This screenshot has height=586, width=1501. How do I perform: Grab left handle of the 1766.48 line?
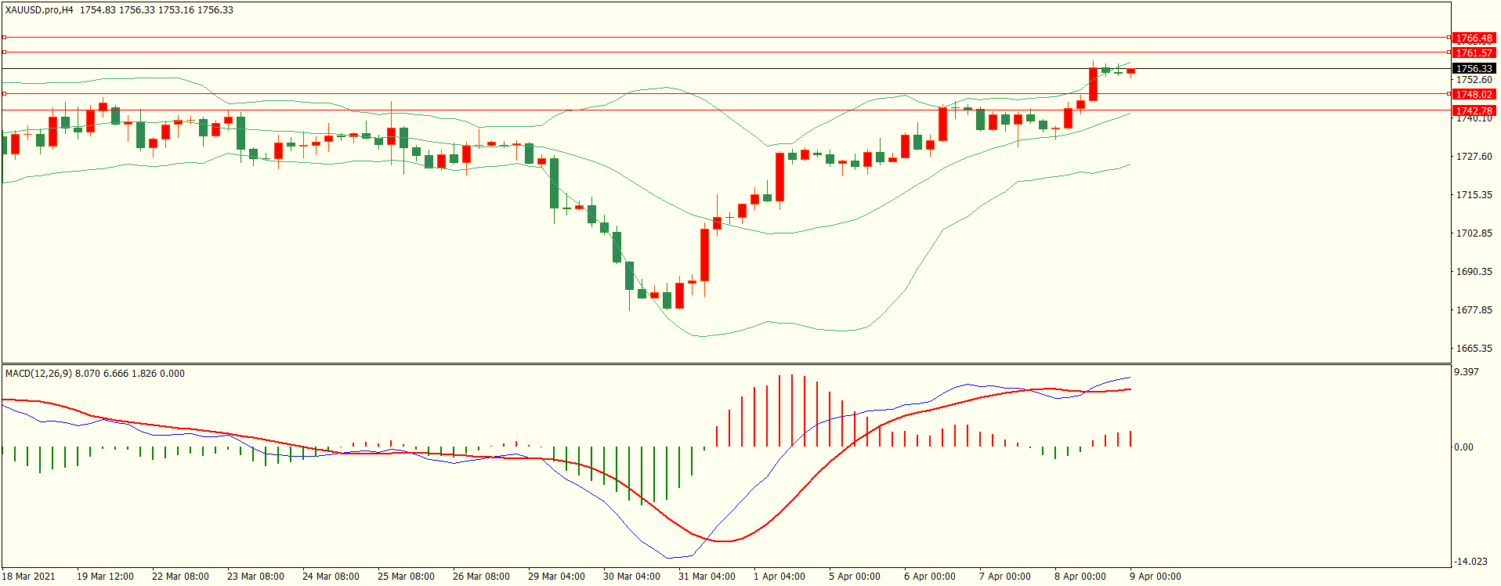[4, 38]
